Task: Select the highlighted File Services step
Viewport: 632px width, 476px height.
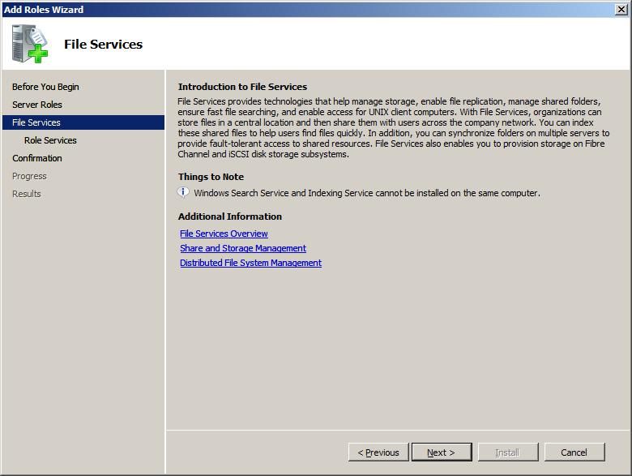Action: click(x=83, y=122)
